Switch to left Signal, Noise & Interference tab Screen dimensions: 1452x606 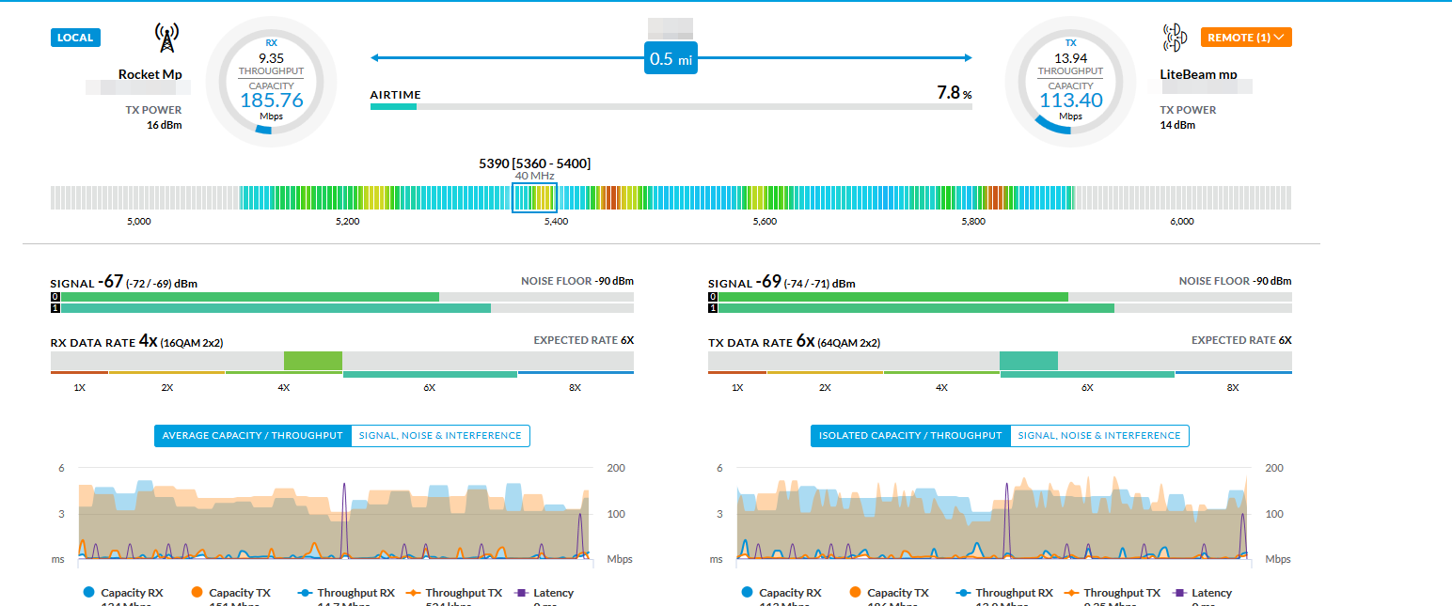(x=440, y=436)
